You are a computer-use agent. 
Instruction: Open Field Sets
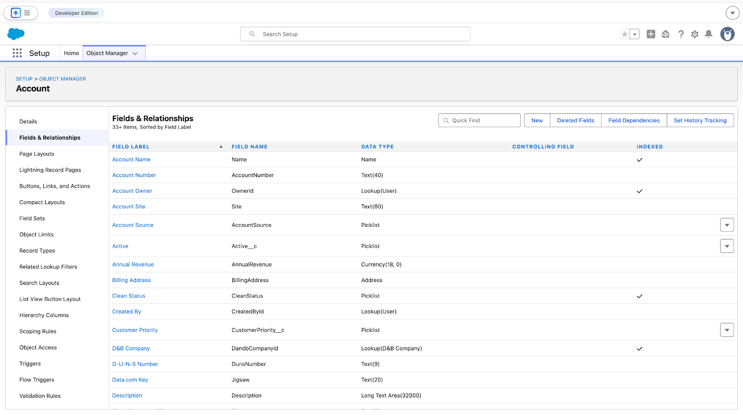pyautogui.click(x=32, y=218)
